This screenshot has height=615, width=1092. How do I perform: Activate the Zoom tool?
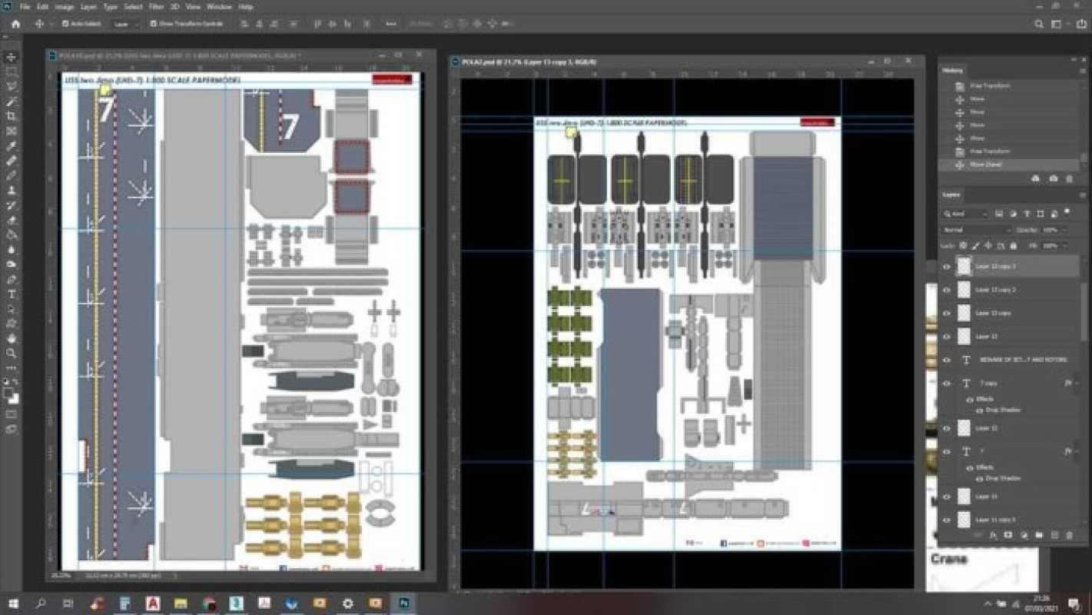[11, 353]
